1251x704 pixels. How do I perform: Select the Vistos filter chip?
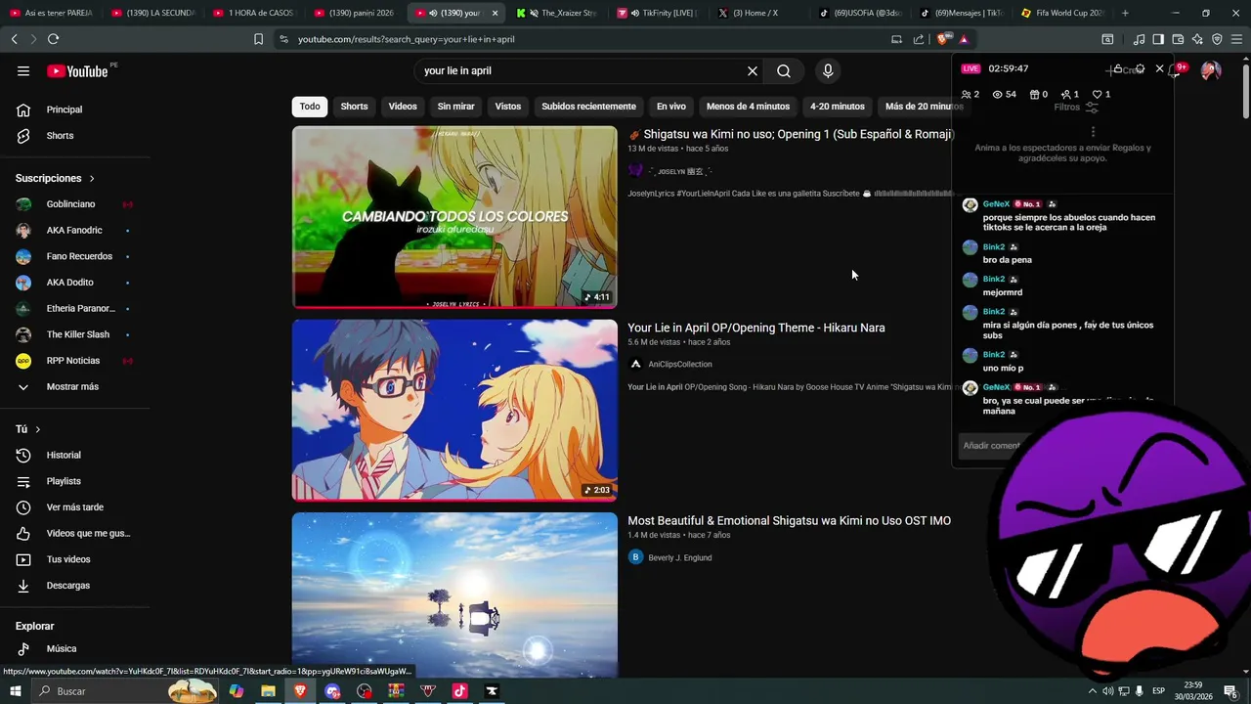pyautogui.click(x=508, y=107)
